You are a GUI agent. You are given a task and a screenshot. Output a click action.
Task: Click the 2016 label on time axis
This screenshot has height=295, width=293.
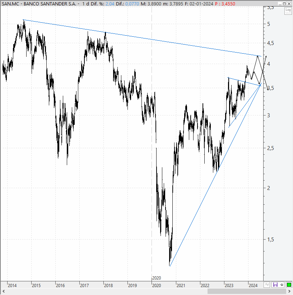click(60, 286)
